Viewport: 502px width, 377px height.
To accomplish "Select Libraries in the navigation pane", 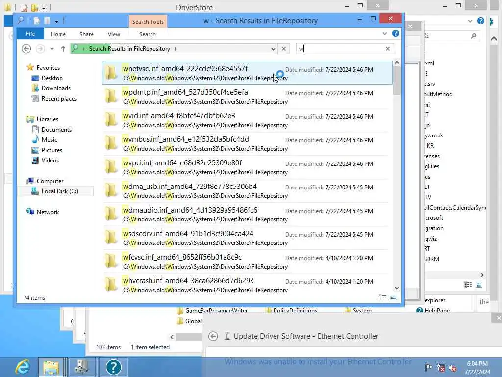I will coord(48,119).
